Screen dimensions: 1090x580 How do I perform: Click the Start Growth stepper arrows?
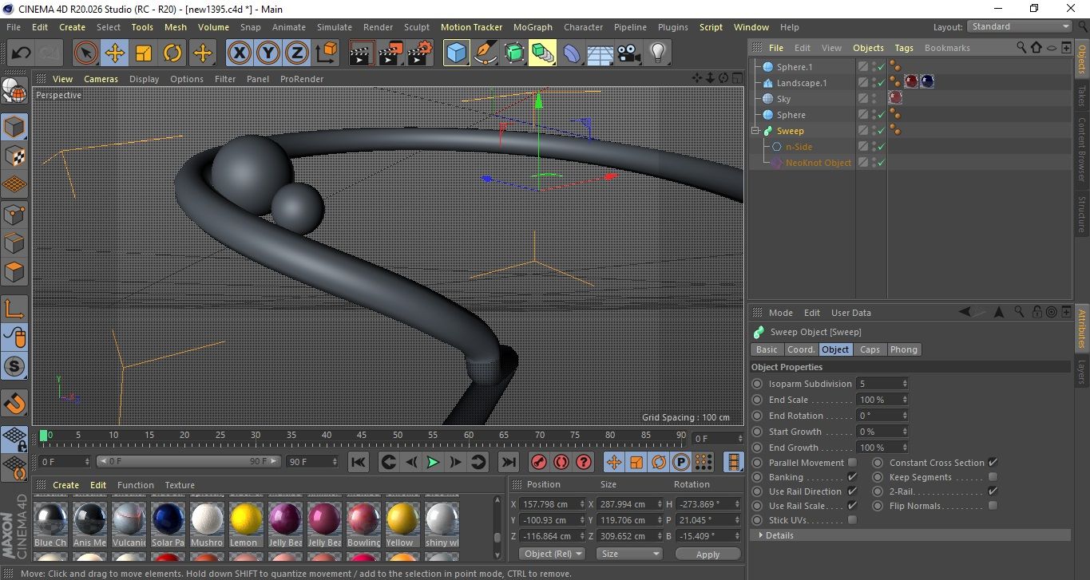tap(904, 432)
